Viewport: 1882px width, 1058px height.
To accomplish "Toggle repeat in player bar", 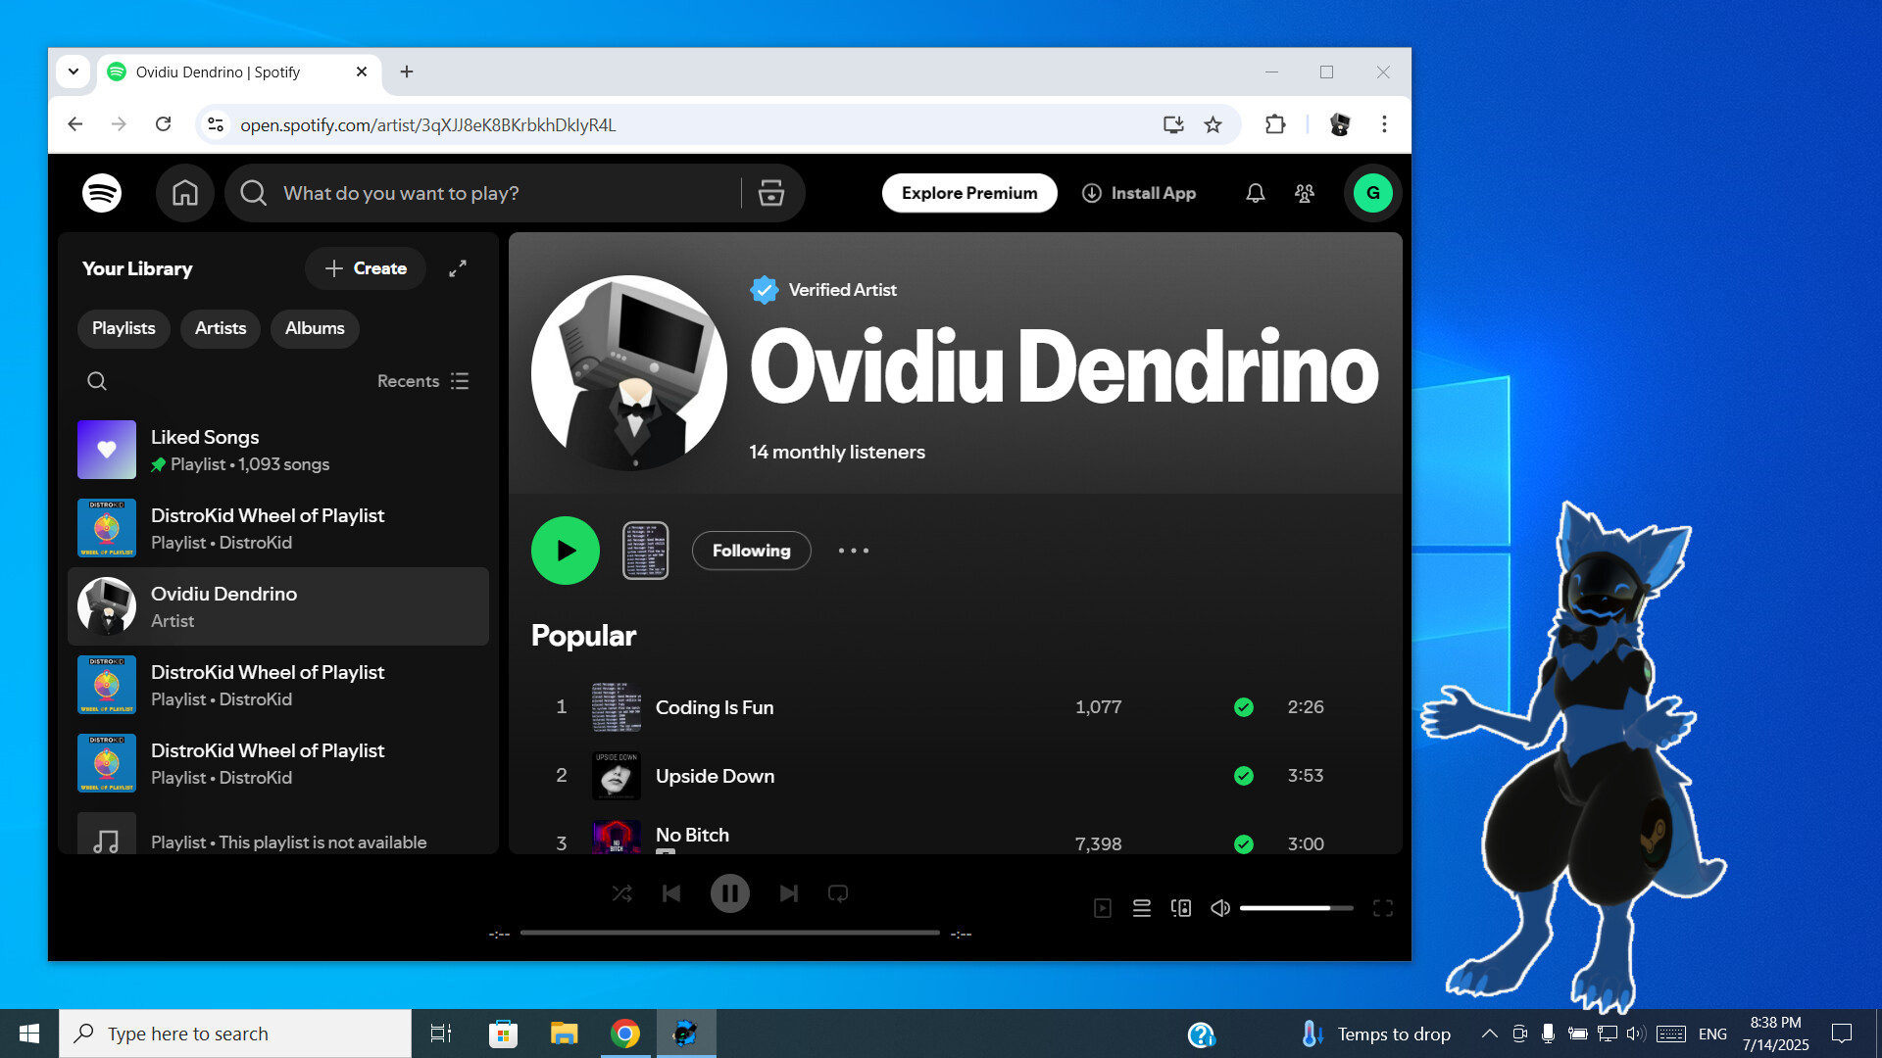I will point(838,893).
